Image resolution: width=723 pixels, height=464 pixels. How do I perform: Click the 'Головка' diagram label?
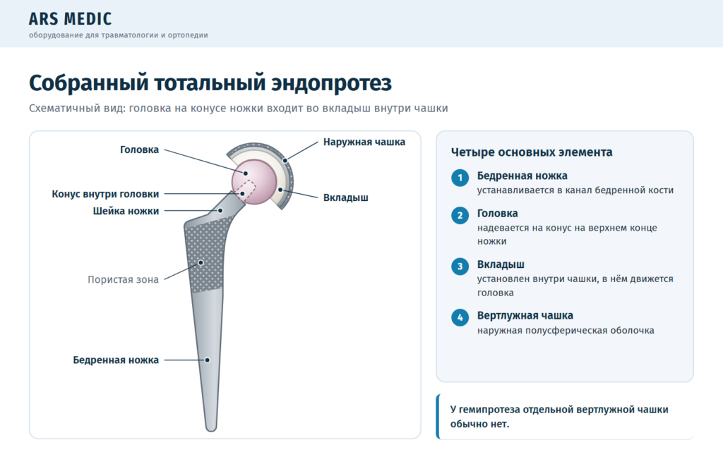click(x=139, y=149)
